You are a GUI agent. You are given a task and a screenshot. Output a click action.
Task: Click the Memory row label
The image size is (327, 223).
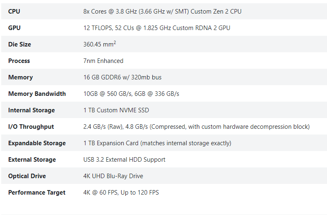(x=21, y=77)
